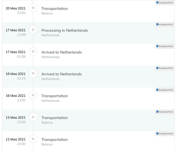The image size is (176, 151).
Task: Click the Processing in Netherlands status text
Action: pyautogui.click(x=65, y=31)
